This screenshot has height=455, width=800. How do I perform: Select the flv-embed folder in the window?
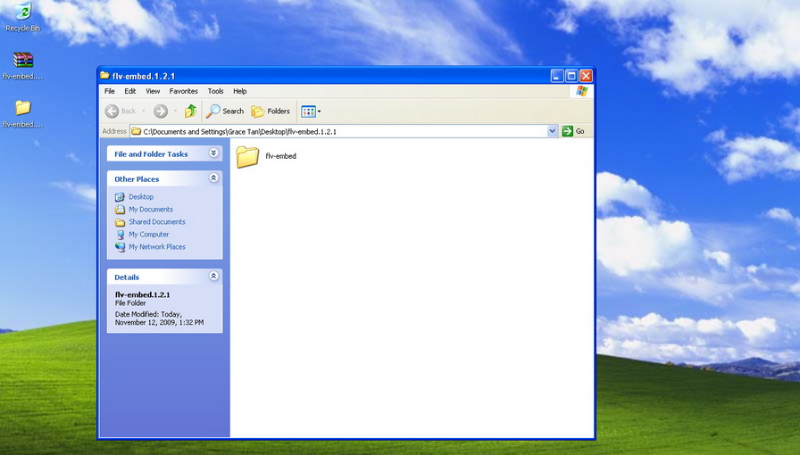pos(266,157)
